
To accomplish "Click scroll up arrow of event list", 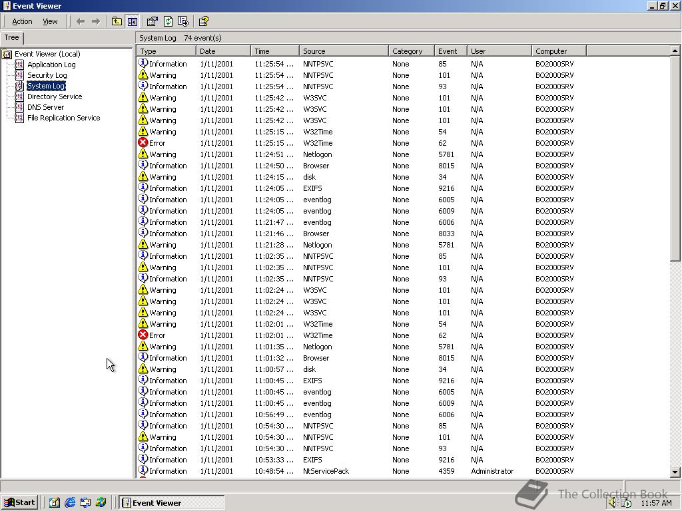I will 675,51.
